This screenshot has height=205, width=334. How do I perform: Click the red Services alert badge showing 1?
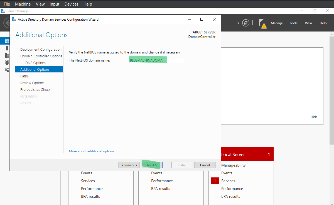215,181
